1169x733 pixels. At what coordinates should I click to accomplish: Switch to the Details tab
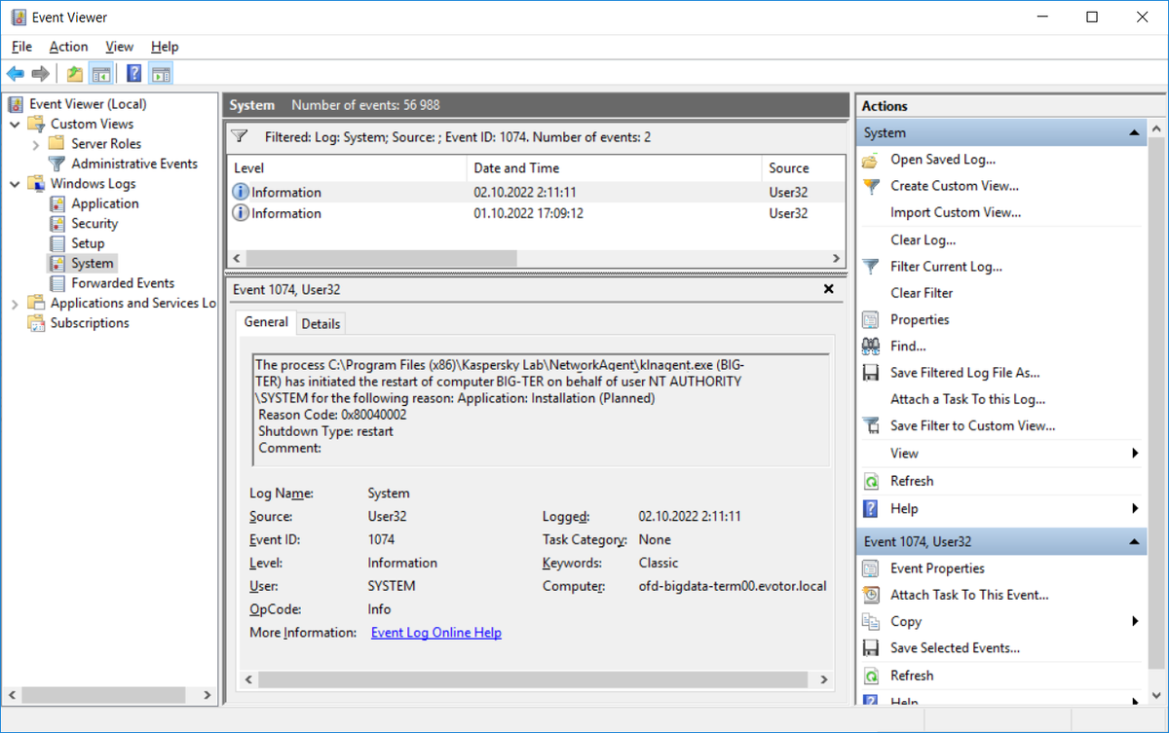tap(321, 323)
